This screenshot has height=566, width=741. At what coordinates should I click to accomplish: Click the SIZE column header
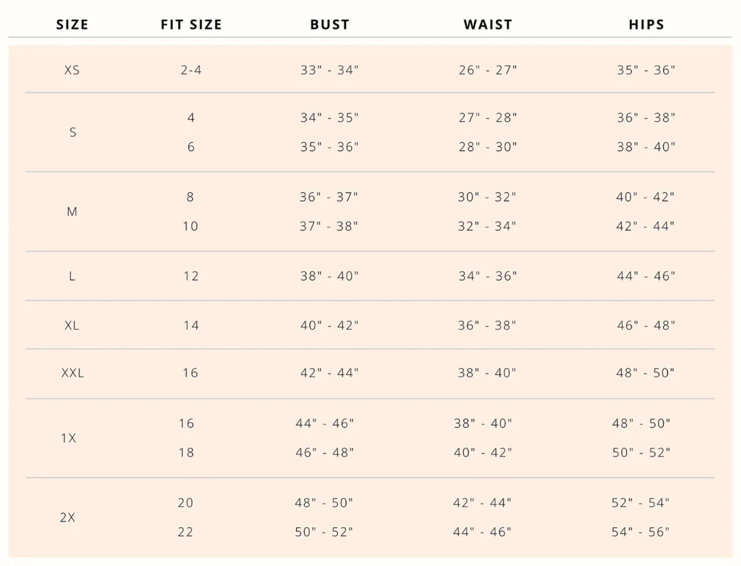click(x=72, y=25)
